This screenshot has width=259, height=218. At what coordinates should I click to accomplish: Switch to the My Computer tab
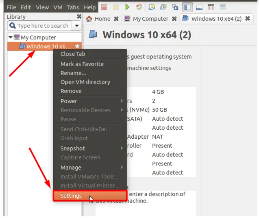point(150,19)
